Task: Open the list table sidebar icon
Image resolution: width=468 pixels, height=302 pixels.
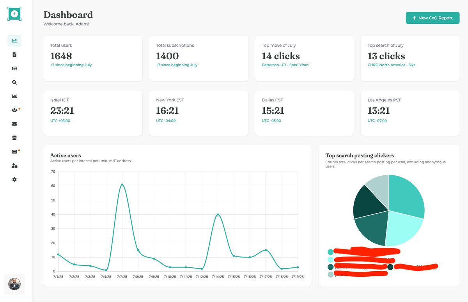Action: 14,69
